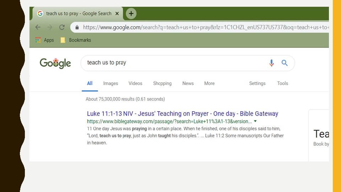341x192 pixels.
Task: Switch to the News tab
Action: point(188,83)
